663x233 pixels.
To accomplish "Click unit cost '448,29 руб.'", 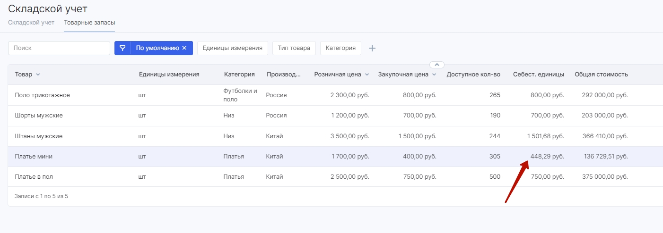I will [547, 157].
